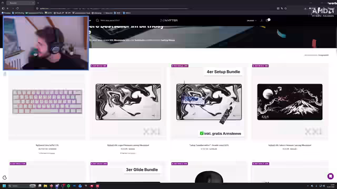337x189 pixels.
Task: Open Spotify from the taskbar
Action: click(x=68, y=186)
